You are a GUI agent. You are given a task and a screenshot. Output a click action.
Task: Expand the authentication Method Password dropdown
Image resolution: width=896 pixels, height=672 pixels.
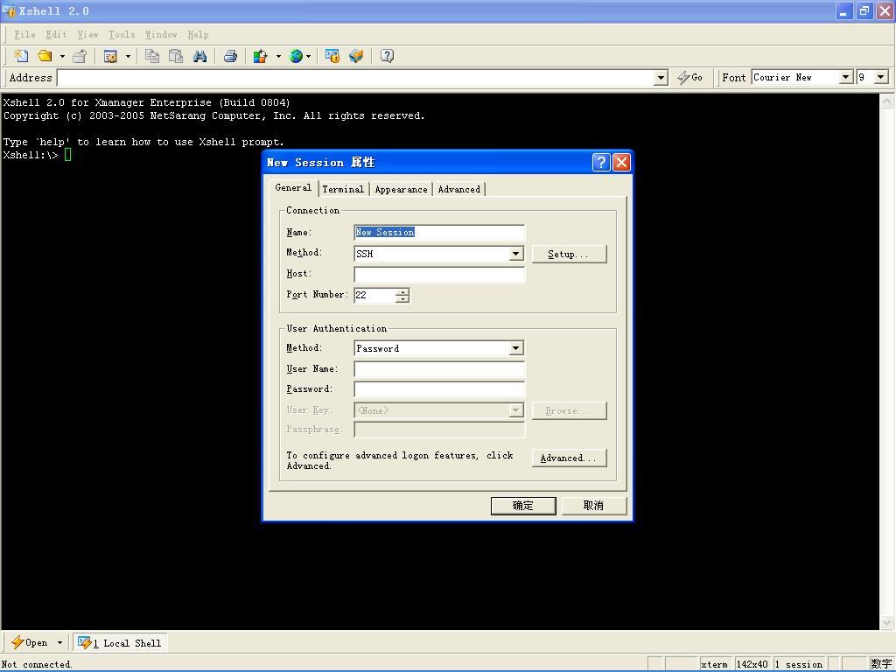pos(515,348)
